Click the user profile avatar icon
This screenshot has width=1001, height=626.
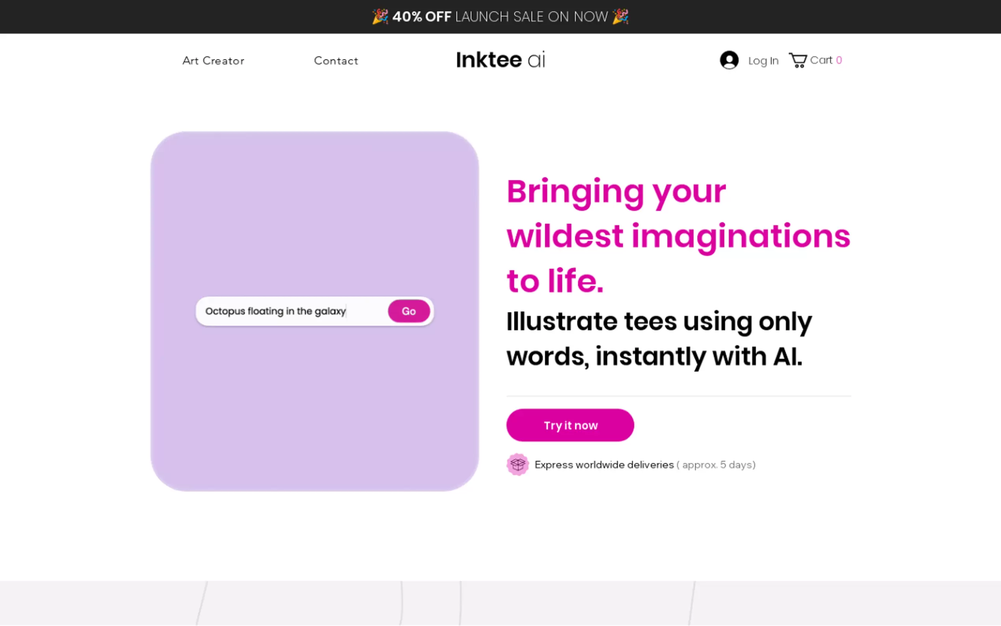coord(729,60)
